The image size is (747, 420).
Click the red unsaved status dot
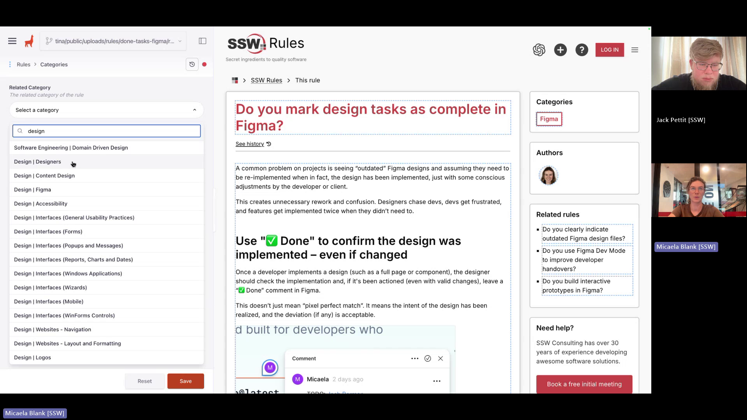pyautogui.click(x=204, y=65)
